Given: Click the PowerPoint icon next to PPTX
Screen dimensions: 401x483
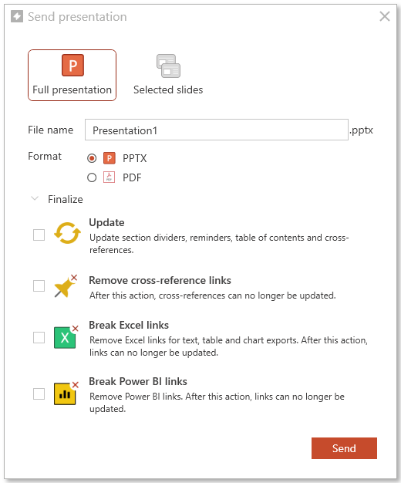Looking at the screenshot, I should (x=109, y=158).
